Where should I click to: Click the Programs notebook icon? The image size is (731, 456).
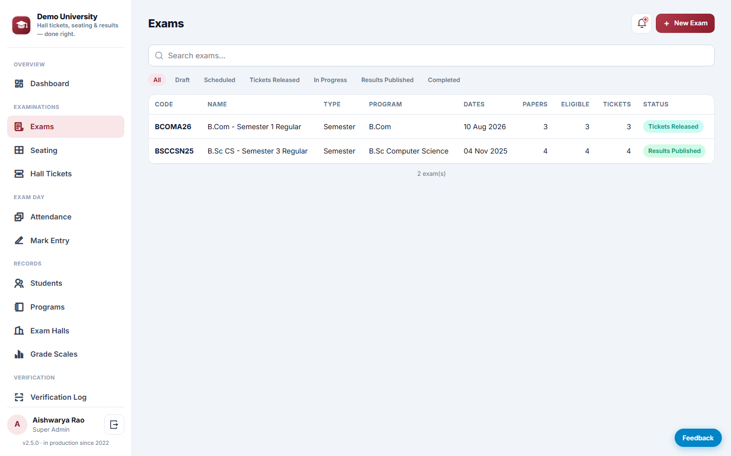[19, 307]
